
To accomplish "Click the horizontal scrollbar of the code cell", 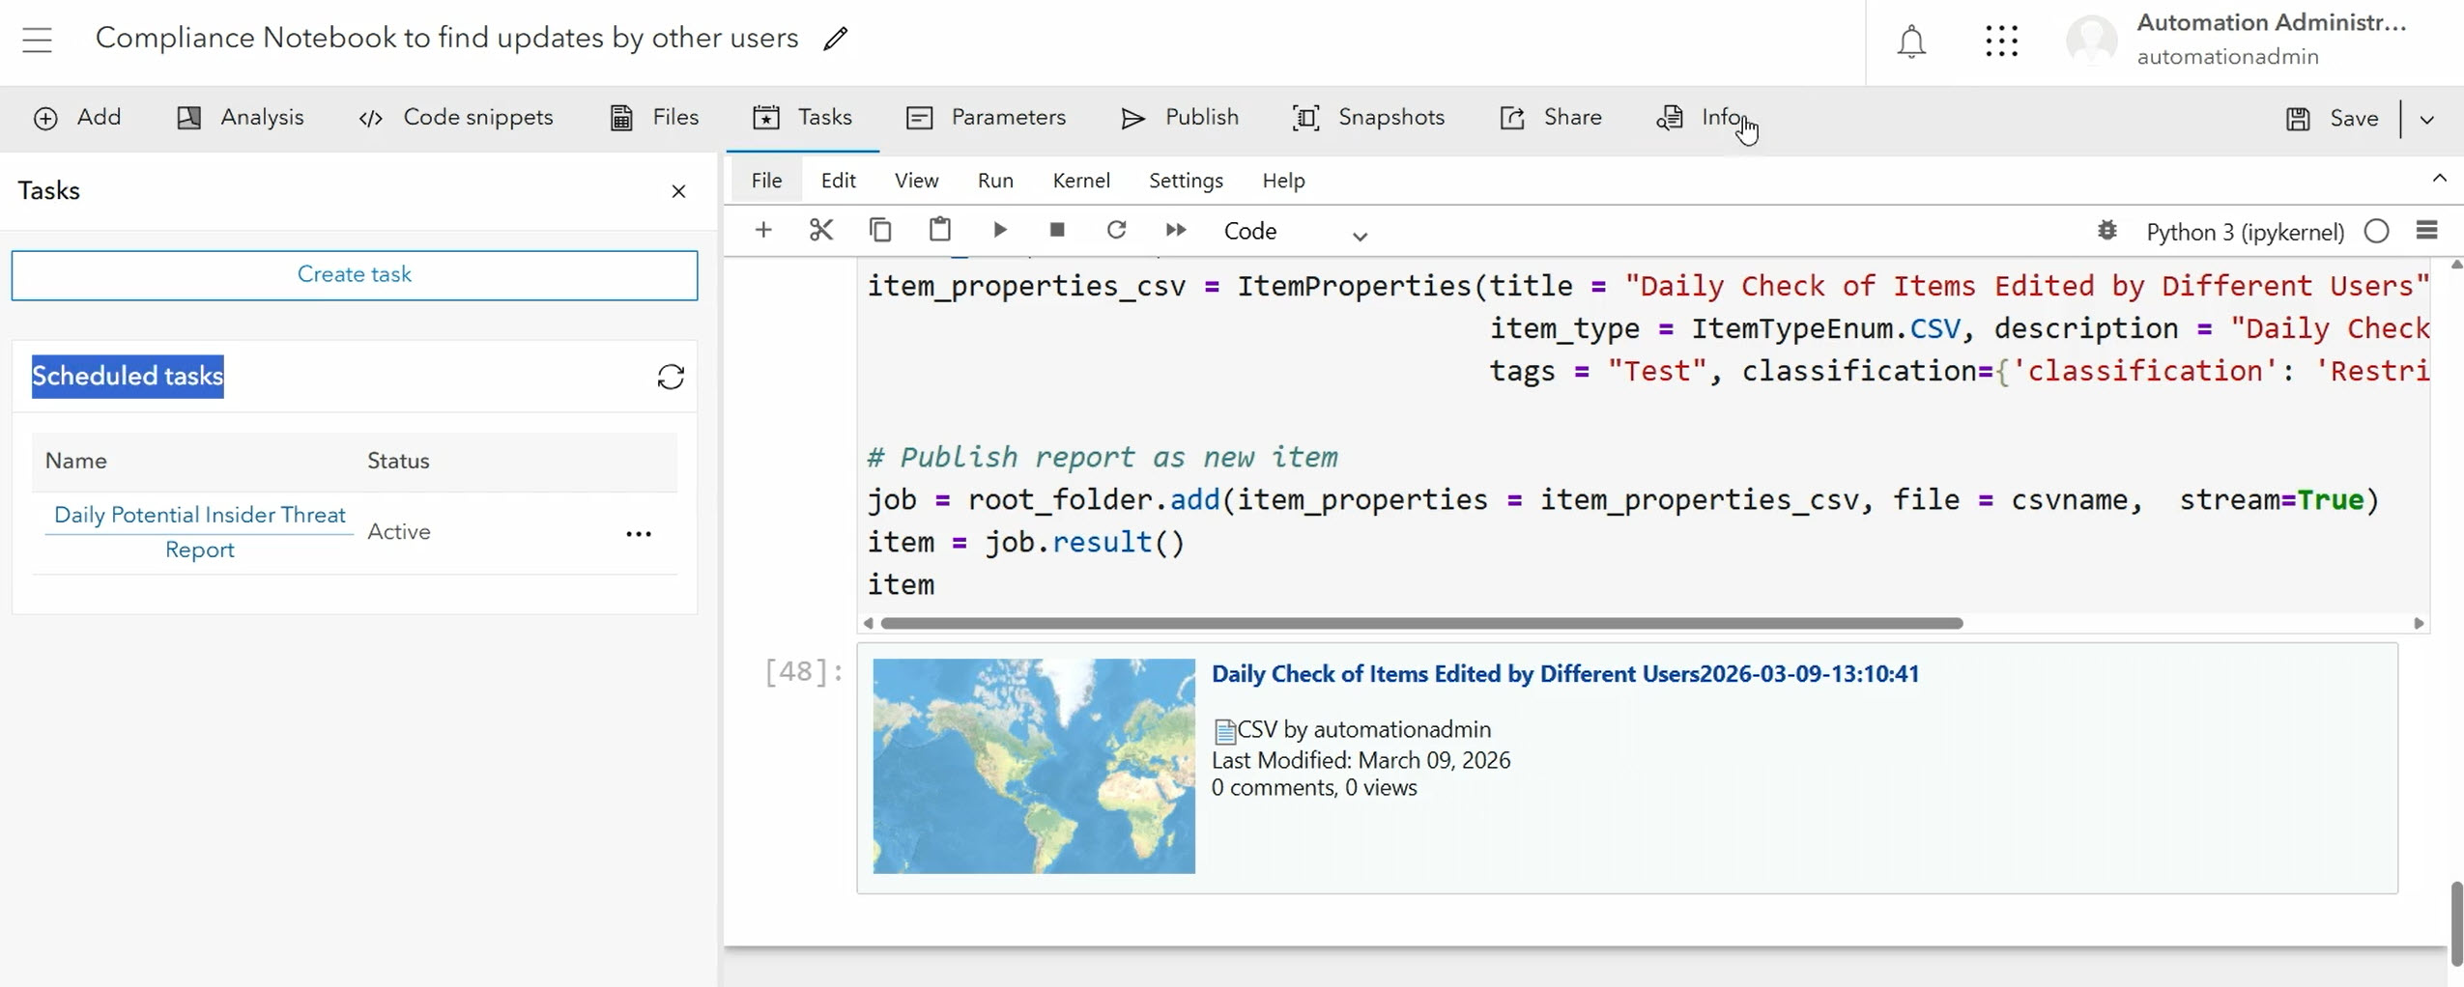I will point(1422,624).
